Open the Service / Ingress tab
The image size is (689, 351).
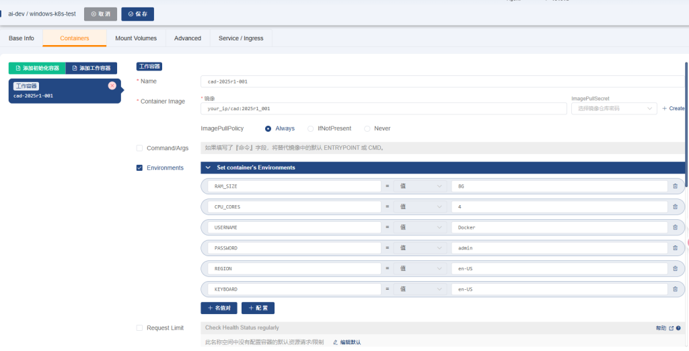(241, 38)
